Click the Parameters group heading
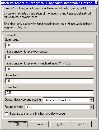Viewport: 99px width, 130px height. 12,35
